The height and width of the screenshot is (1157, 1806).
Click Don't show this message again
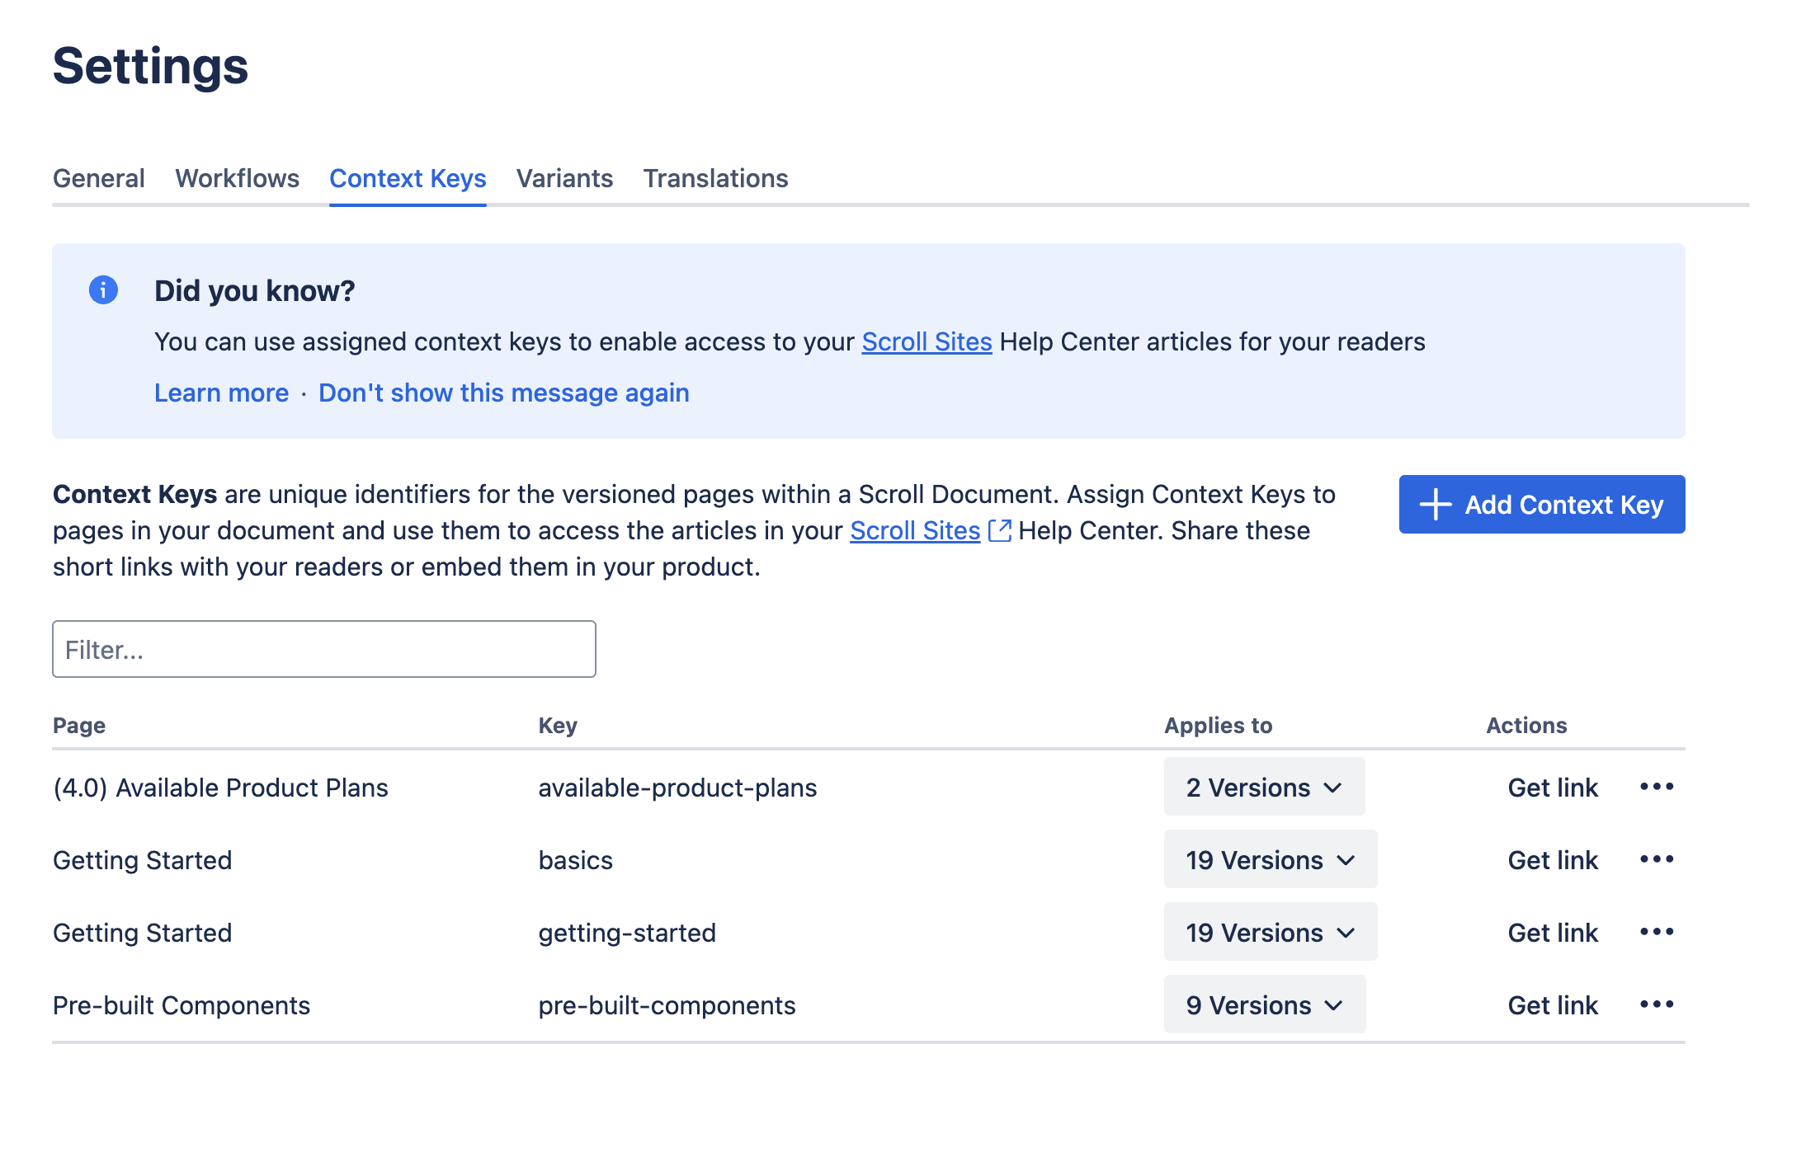pyautogui.click(x=504, y=393)
